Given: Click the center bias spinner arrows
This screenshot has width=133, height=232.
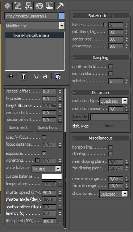Looking at the screenshot, I should pyautogui.click(x=126, y=39).
